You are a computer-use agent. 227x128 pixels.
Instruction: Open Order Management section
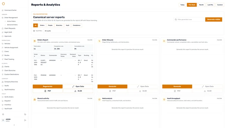[11, 18]
